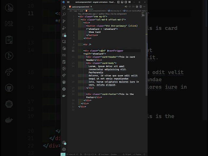Open the 18 Spell issues status item

(127, 154)
